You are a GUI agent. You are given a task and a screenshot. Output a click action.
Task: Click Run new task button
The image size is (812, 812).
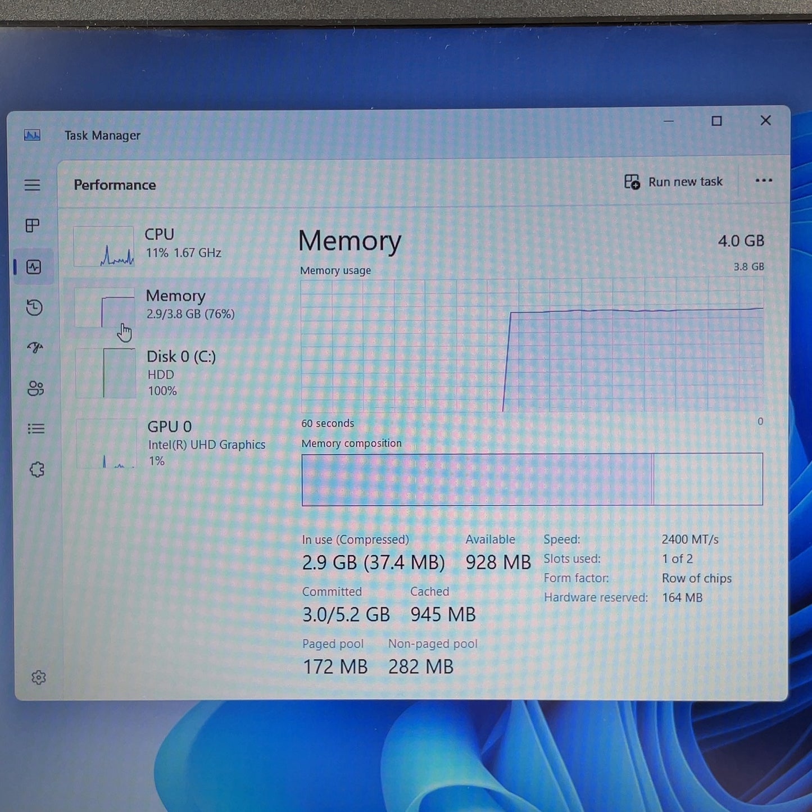[x=673, y=182]
